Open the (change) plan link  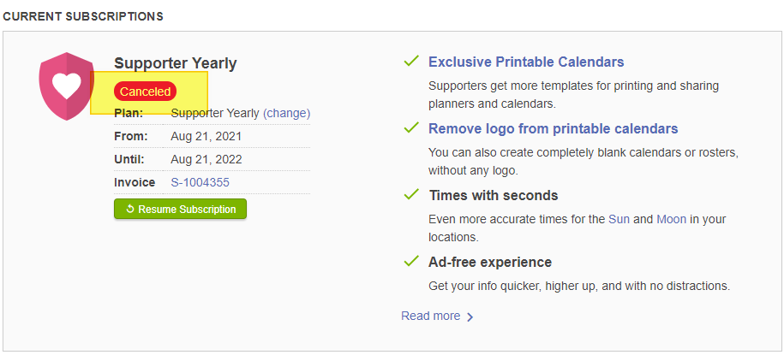(286, 113)
